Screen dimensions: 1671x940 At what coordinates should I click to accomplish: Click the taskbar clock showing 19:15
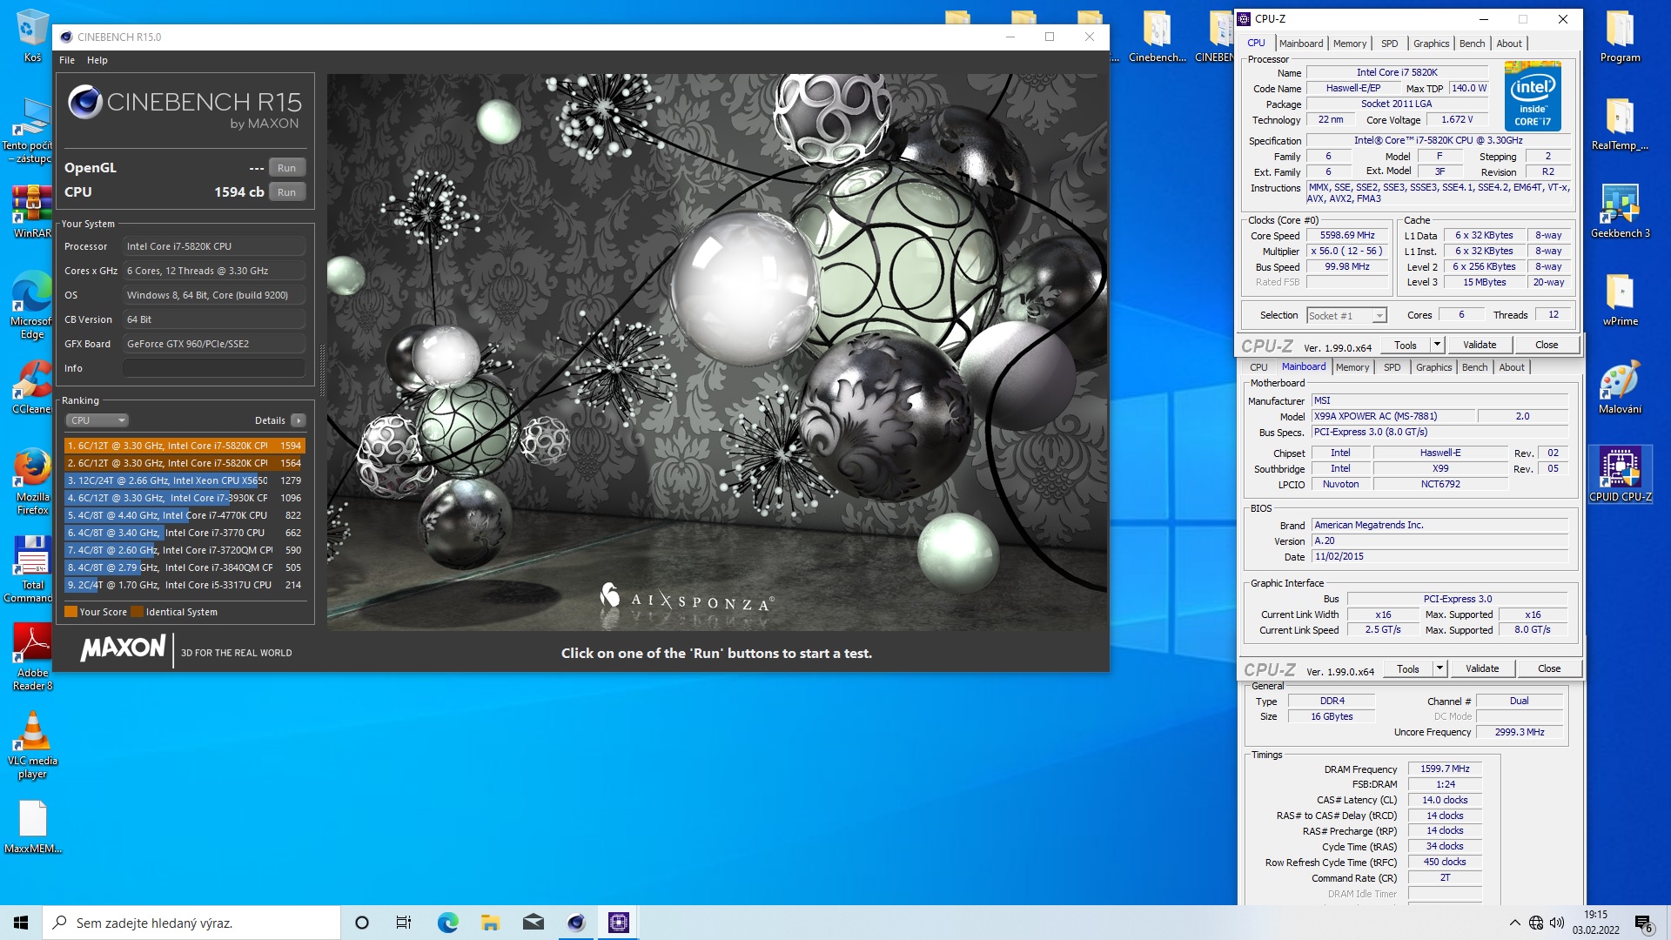(1595, 923)
